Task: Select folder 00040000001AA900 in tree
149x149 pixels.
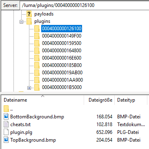Action: tap(62, 80)
